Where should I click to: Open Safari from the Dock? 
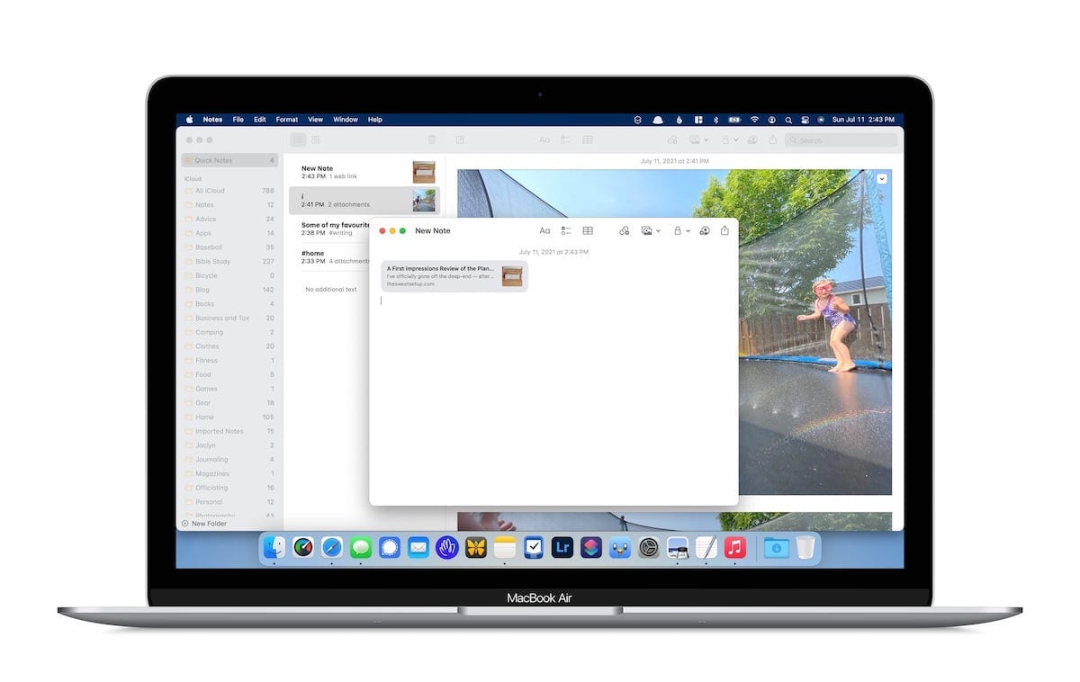pyautogui.click(x=332, y=547)
